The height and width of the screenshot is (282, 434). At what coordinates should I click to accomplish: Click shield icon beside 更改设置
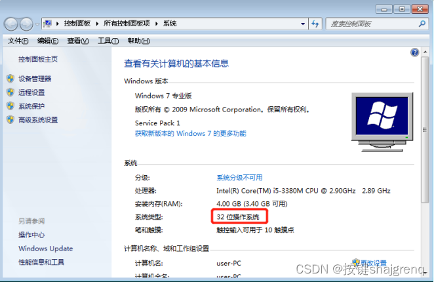pos(356,262)
